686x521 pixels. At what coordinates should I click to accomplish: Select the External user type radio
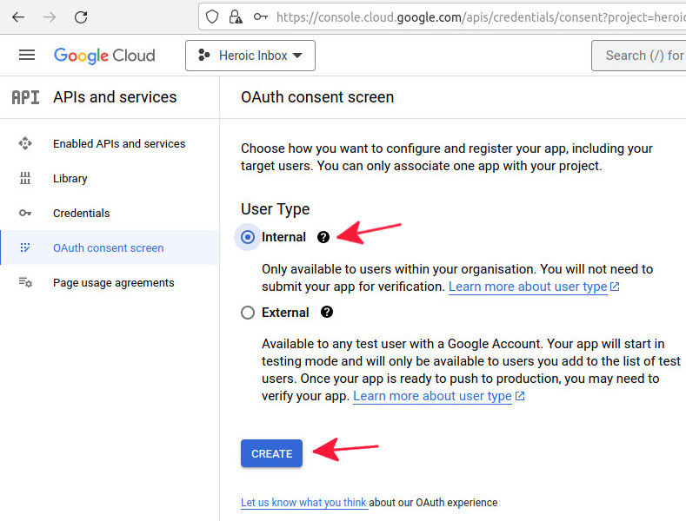pyautogui.click(x=248, y=313)
